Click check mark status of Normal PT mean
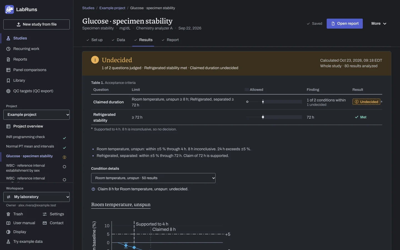Viewport: 400px width, 250px height. click(64, 148)
